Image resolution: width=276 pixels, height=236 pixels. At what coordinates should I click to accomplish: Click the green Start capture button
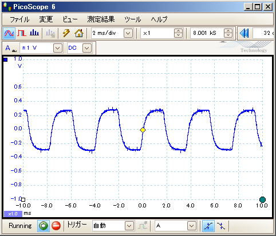click(x=44, y=226)
